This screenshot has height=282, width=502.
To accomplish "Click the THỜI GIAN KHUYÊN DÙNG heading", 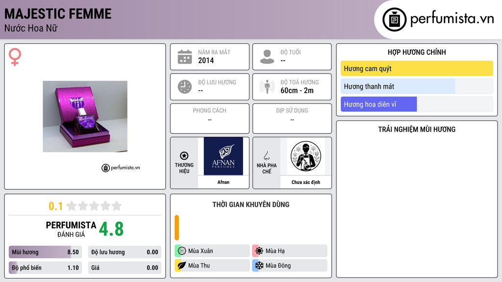I will pyautogui.click(x=251, y=205).
